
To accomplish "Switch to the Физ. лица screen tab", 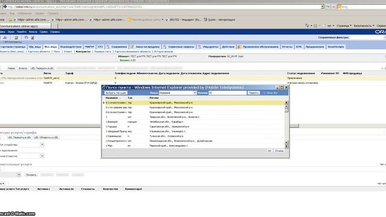I will click(51, 46).
